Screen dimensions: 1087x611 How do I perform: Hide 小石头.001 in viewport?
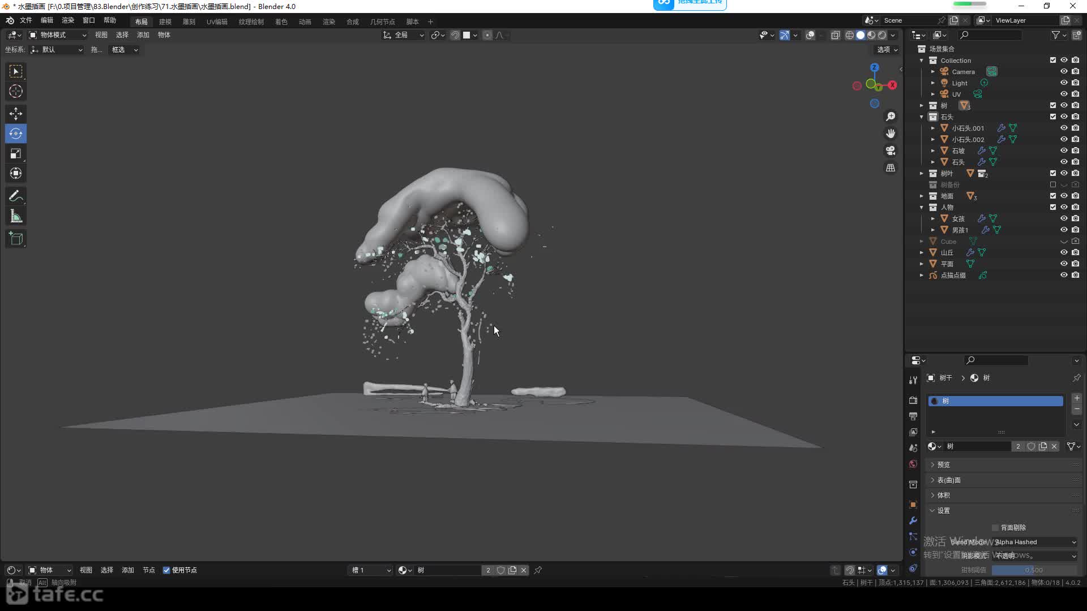(1064, 128)
